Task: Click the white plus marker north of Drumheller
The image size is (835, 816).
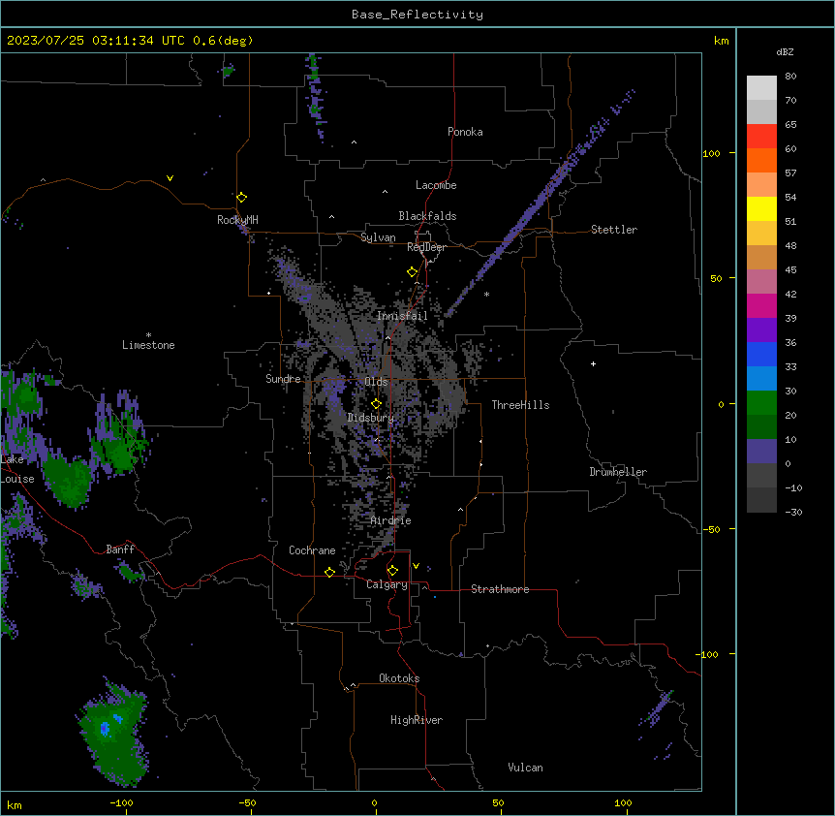Action: pyautogui.click(x=593, y=363)
